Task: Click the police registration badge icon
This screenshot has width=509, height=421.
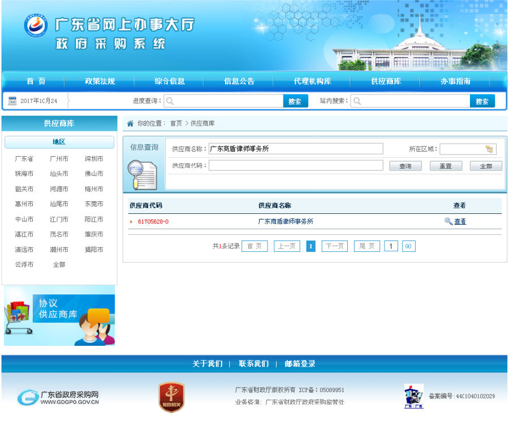Action: coord(413,396)
